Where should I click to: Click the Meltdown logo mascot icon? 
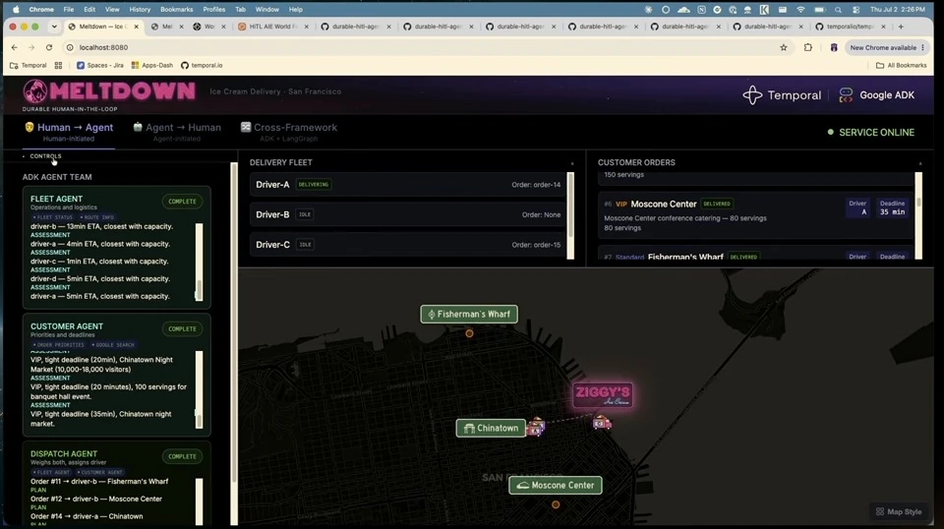pos(35,91)
